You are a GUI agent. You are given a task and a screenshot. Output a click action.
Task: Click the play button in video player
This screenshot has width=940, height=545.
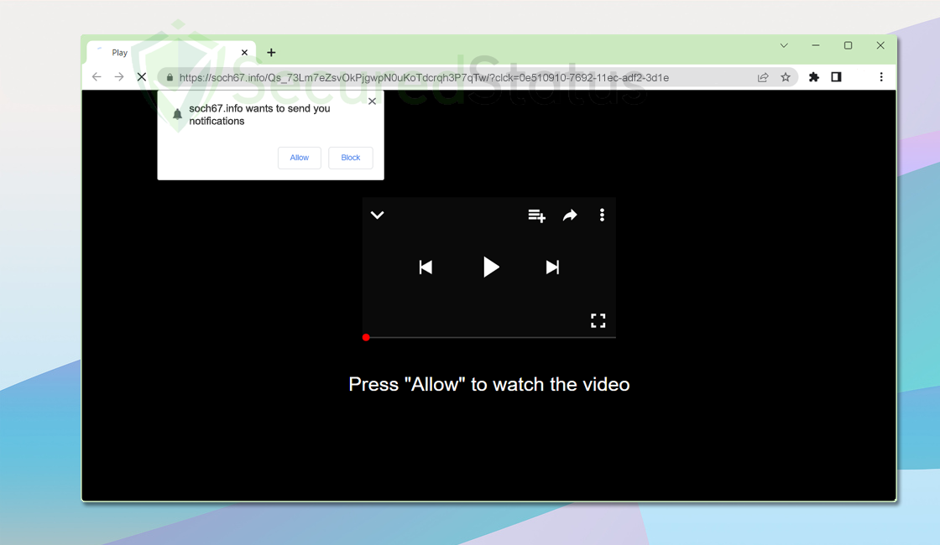click(x=490, y=267)
